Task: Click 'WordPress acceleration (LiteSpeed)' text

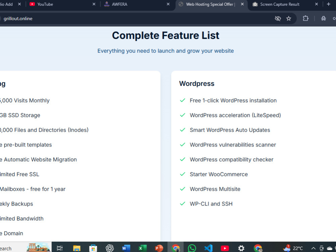Action: (x=235, y=115)
